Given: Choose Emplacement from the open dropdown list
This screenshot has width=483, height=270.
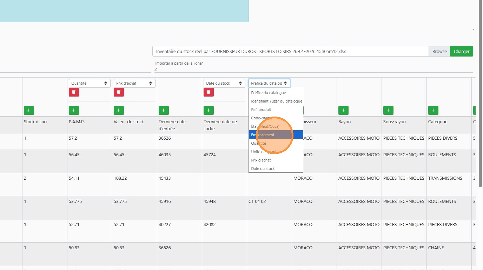Looking at the screenshot, I should 276,135.
